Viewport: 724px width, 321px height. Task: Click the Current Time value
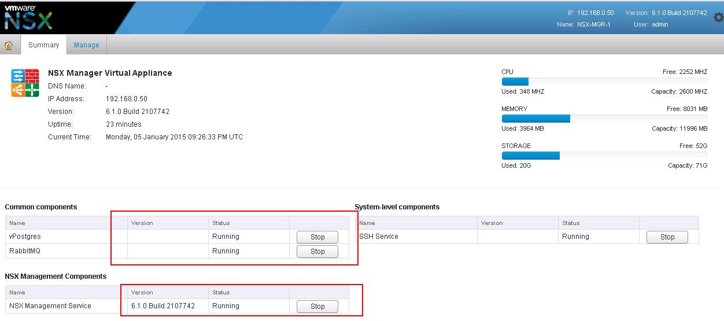coord(175,137)
